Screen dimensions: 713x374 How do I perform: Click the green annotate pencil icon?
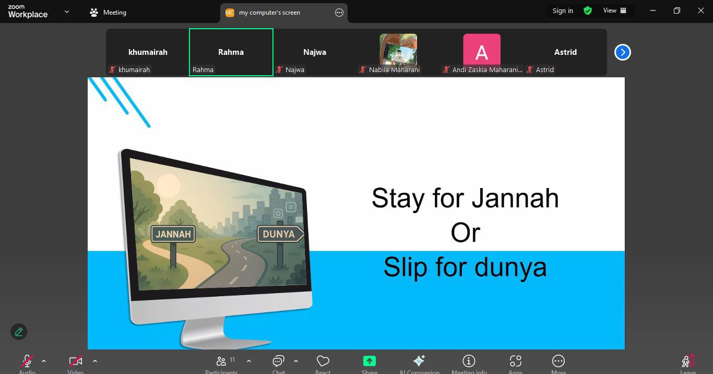19,332
